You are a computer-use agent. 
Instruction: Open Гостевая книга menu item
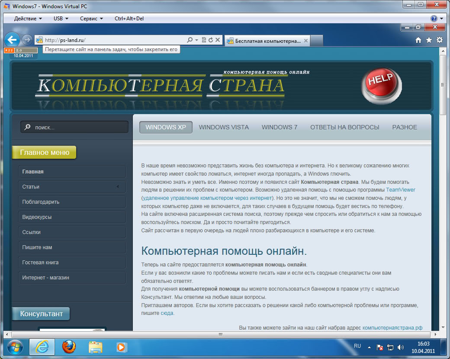72,263
